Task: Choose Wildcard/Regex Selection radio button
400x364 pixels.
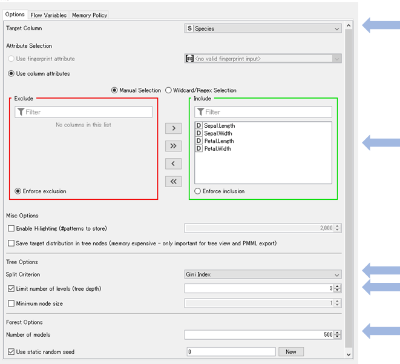Action: pos(168,90)
